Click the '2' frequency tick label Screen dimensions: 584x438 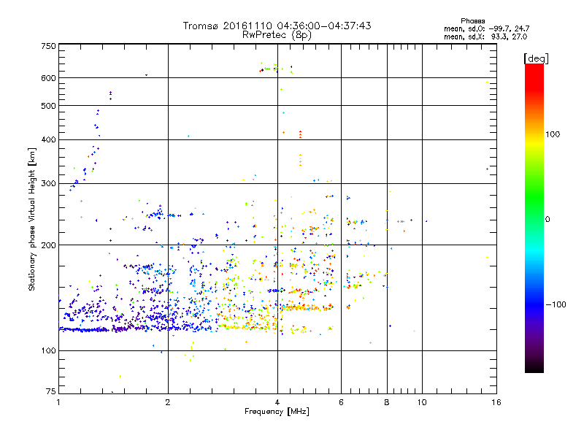(168, 402)
